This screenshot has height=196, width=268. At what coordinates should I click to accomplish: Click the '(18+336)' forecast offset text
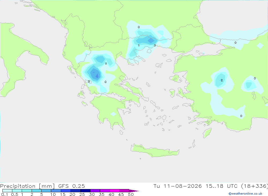[x=254, y=186]
